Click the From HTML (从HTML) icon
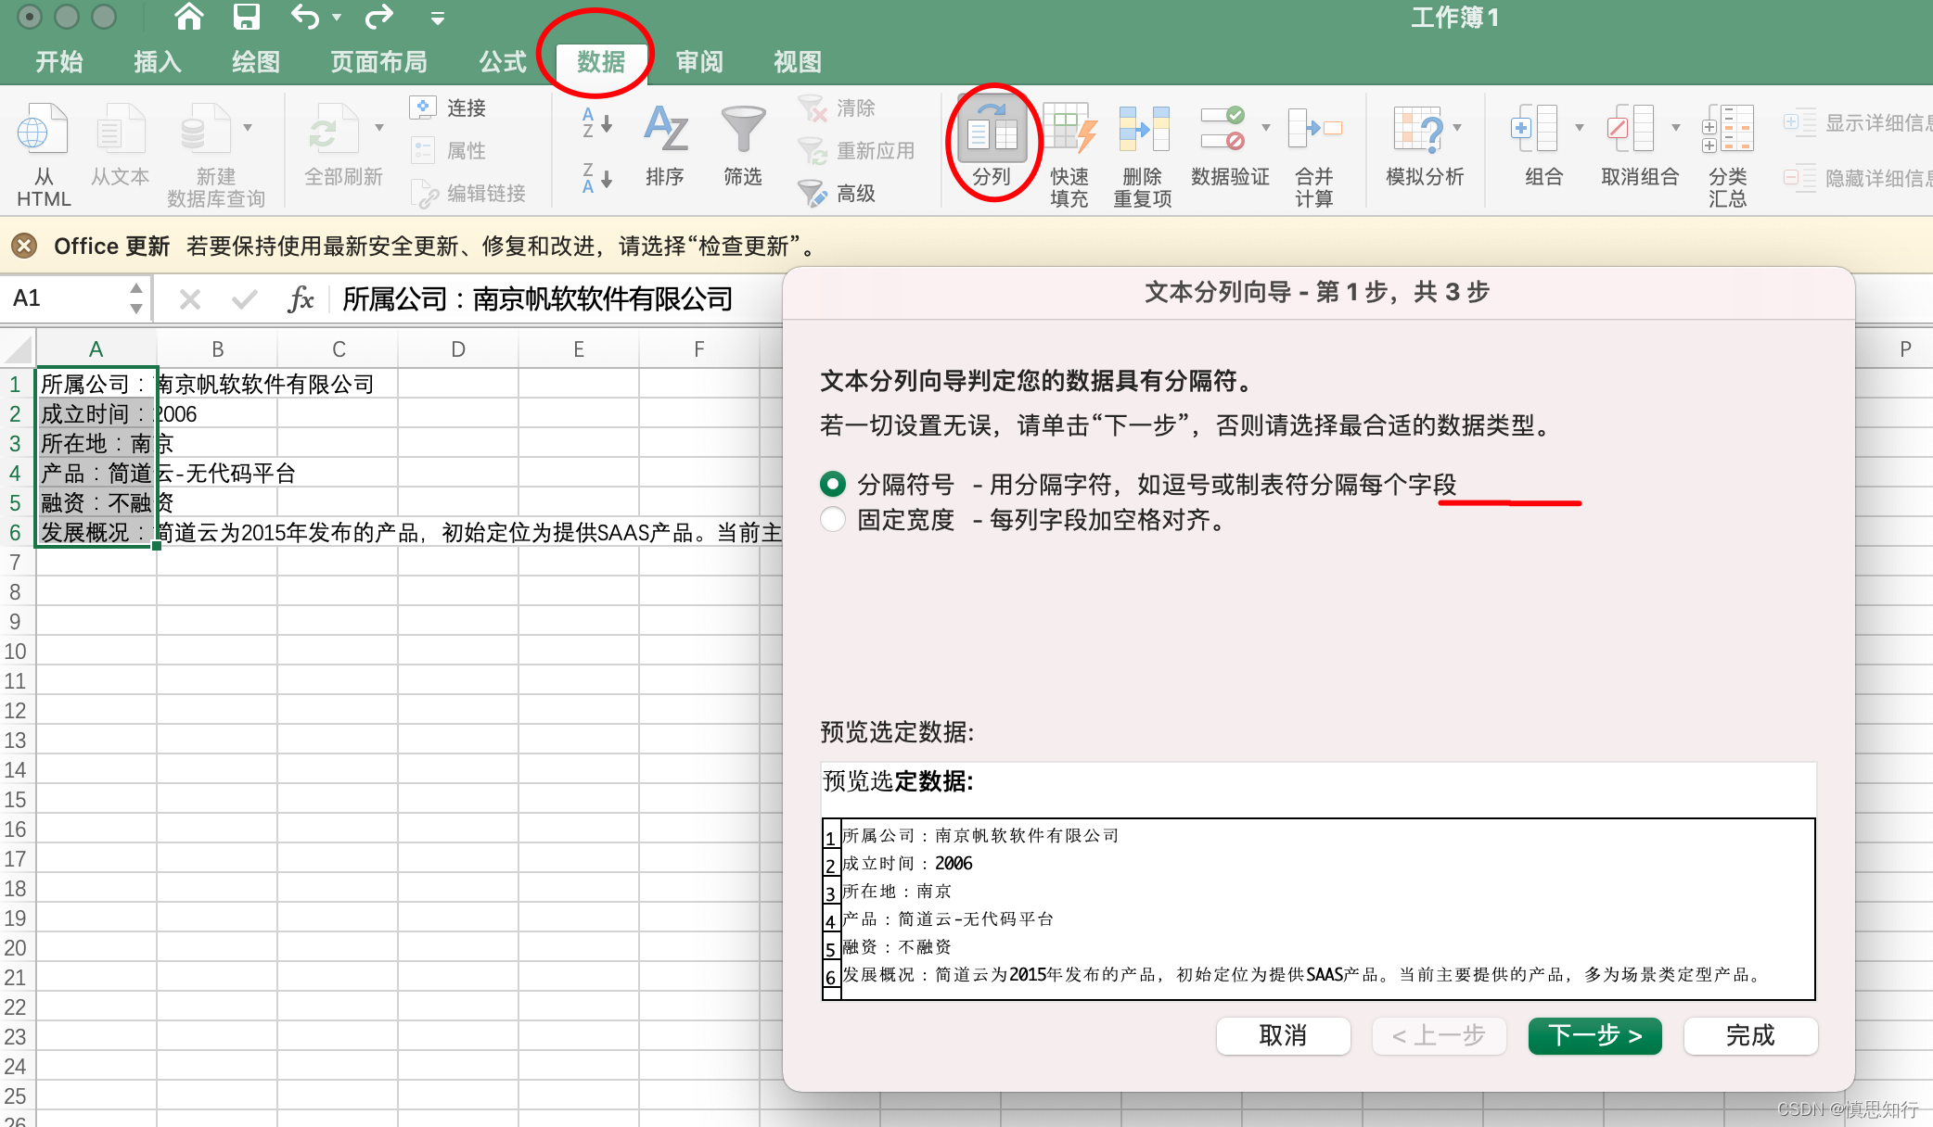The image size is (1933, 1127). [43, 130]
